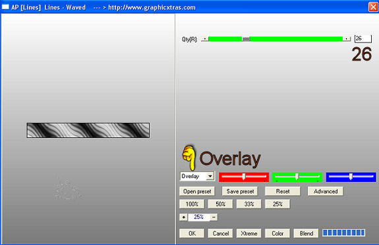Click the Open preset button

197,191
